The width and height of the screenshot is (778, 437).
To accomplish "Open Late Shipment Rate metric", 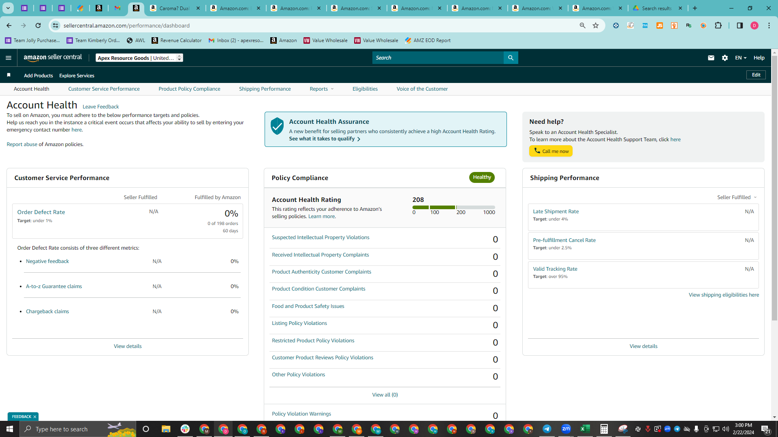I will tap(556, 212).
